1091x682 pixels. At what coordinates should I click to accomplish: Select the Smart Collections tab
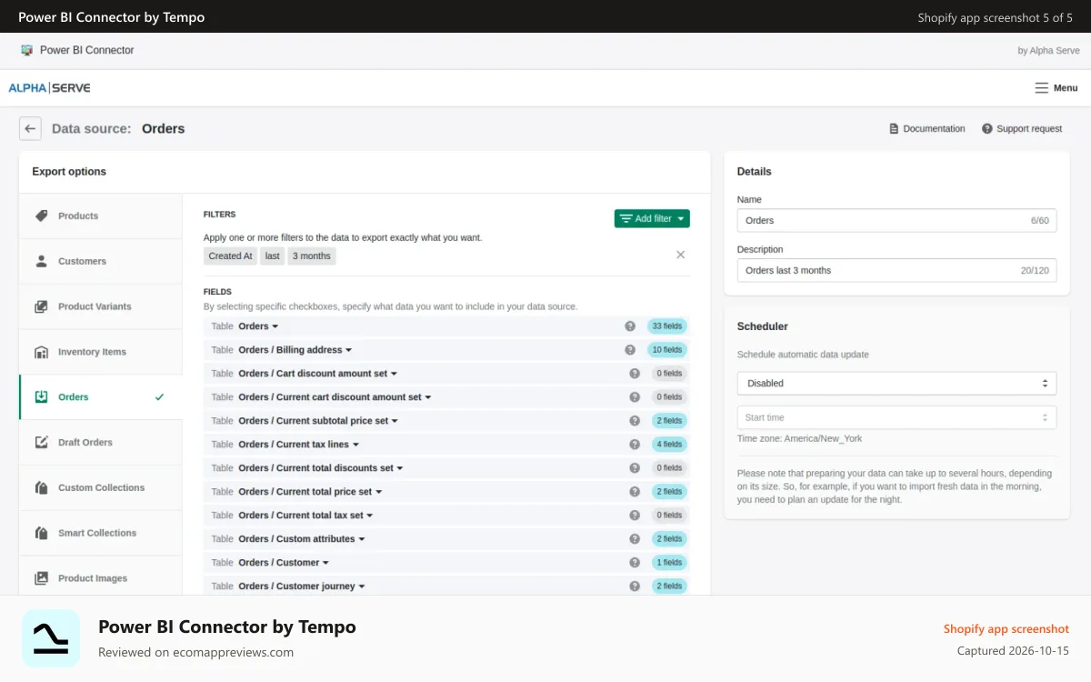(x=100, y=534)
